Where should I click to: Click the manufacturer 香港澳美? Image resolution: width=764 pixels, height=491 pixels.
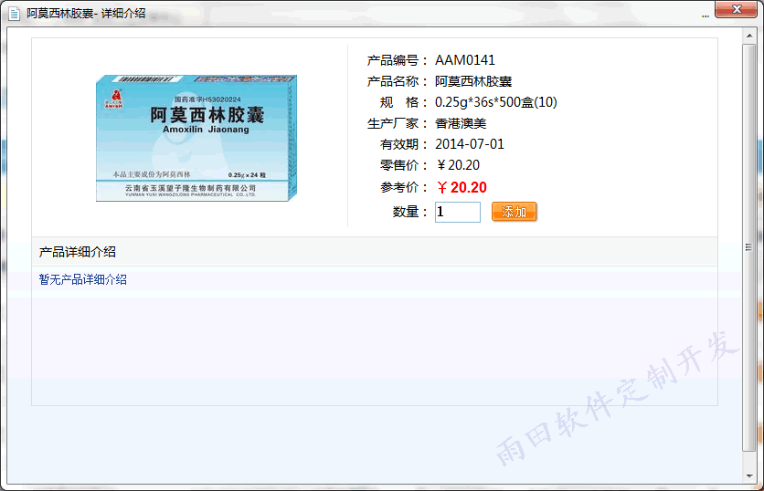[x=461, y=123]
